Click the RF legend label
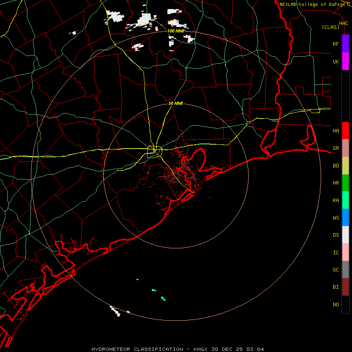Screen dimensions: 352x352 (x=336, y=44)
